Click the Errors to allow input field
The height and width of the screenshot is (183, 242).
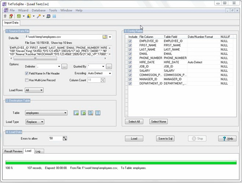tap(56, 138)
